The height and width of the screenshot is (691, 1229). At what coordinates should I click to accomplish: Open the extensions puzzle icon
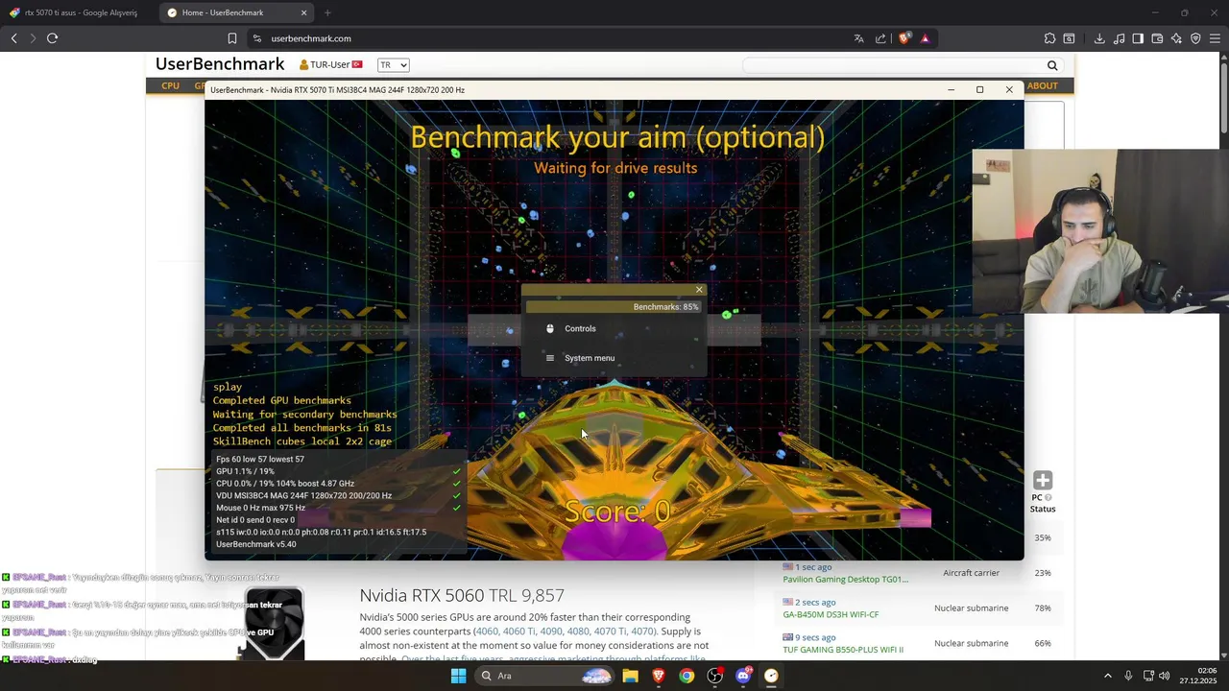point(1049,38)
